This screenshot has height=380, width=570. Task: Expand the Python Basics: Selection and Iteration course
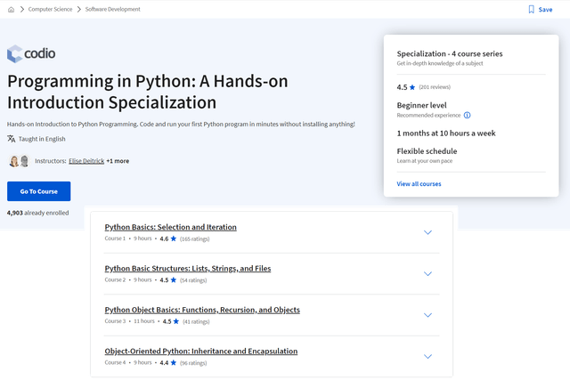click(x=427, y=232)
